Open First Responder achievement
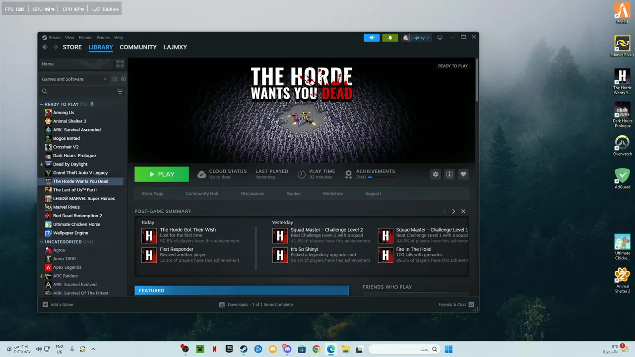The width and height of the screenshot is (635, 357). (190, 255)
